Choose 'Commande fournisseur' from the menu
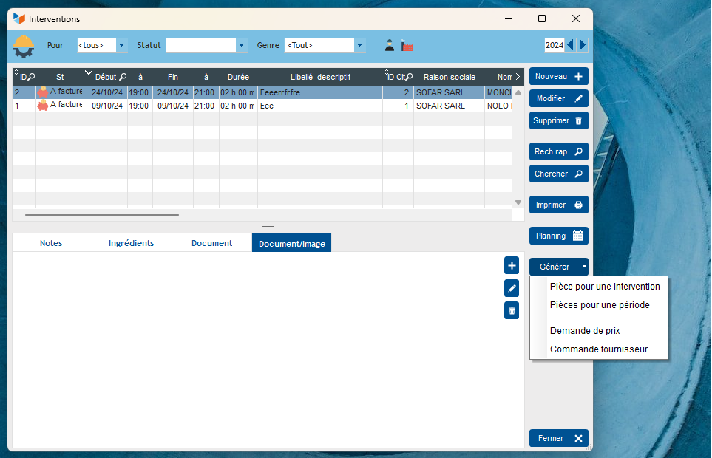 point(599,349)
